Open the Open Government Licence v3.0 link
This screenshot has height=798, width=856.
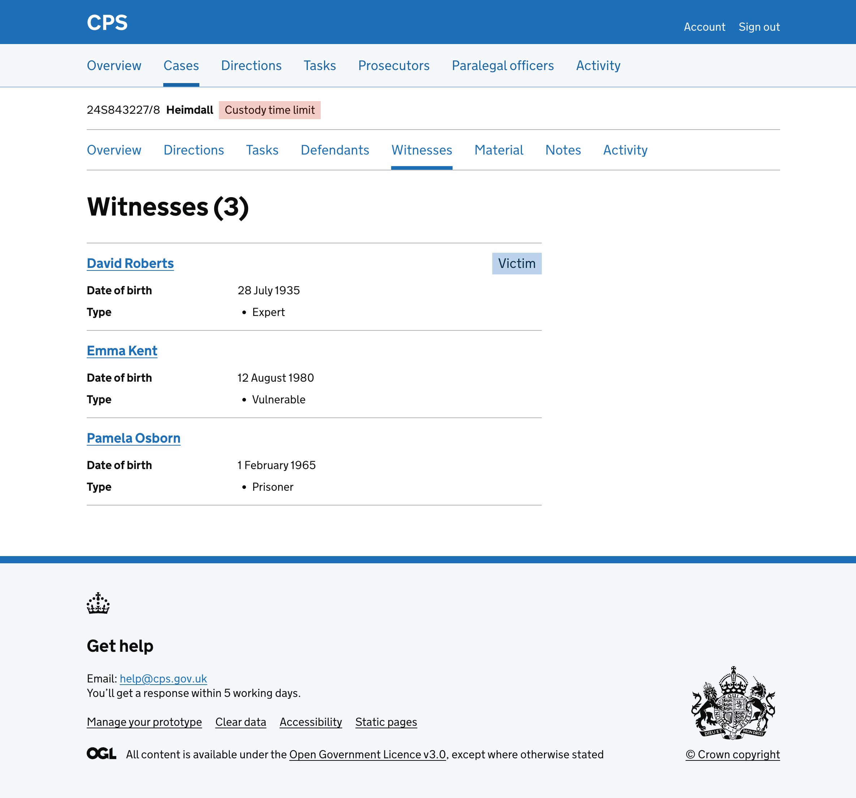[367, 755]
